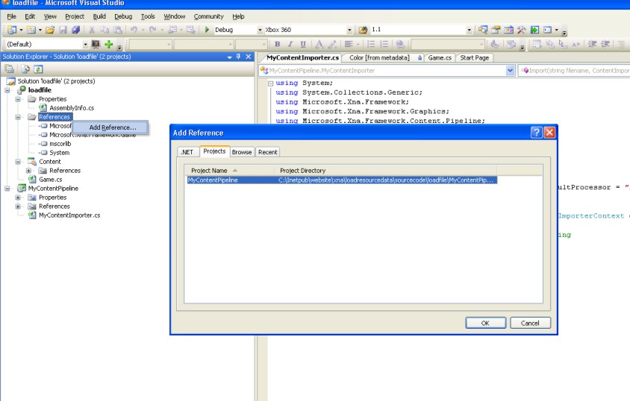630x401 pixels.
Task: Expand Properties under MyContentPipeline
Action: 18,198
